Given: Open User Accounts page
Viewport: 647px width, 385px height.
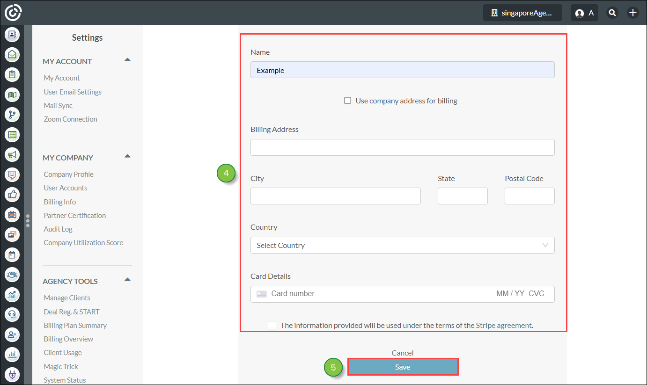Looking at the screenshot, I should click(x=66, y=188).
